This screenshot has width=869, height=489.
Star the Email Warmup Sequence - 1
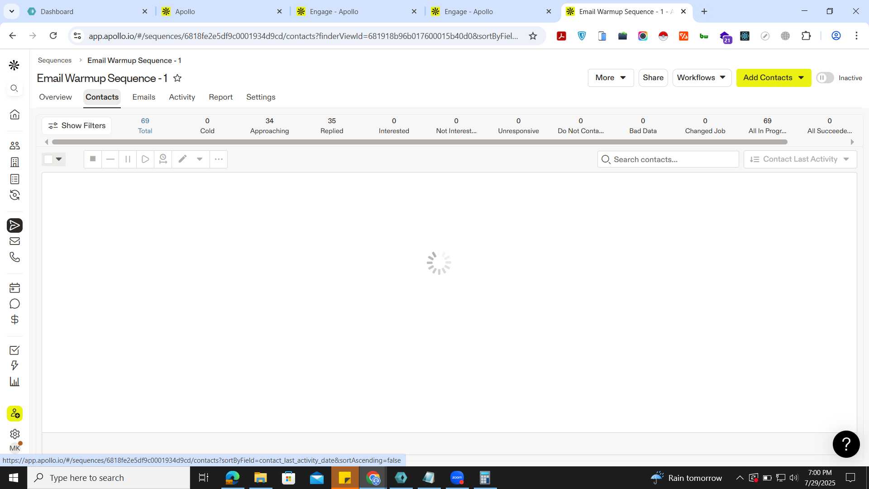[177, 78]
